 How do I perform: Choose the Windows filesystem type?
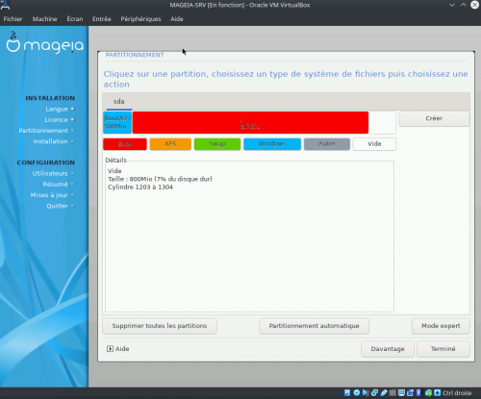(272, 144)
